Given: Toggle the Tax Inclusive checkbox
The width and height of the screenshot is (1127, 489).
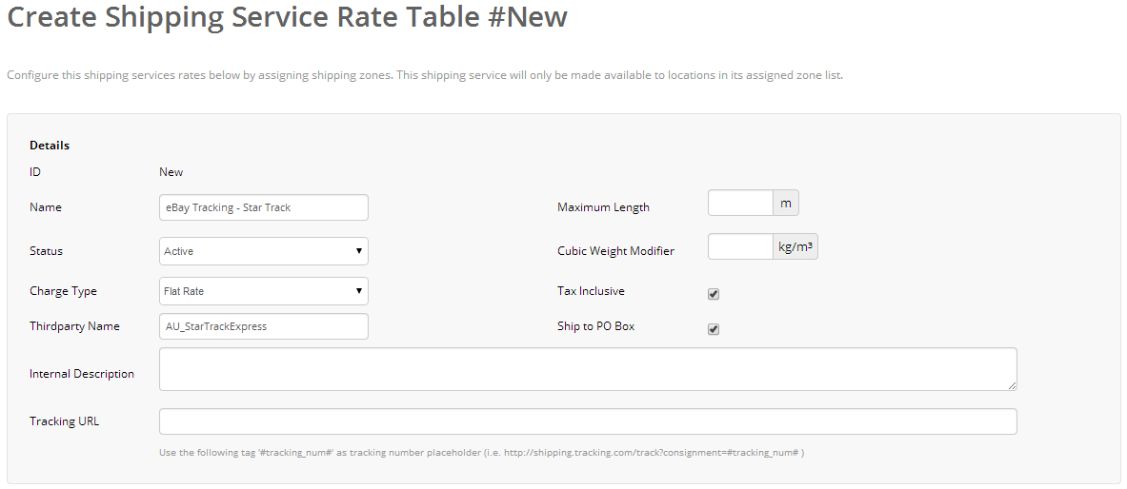Looking at the screenshot, I should point(714,294).
